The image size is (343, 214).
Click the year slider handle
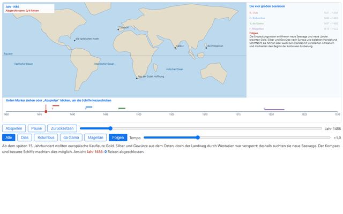tap(110, 128)
